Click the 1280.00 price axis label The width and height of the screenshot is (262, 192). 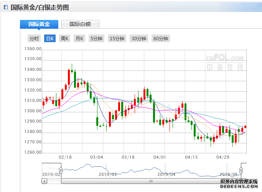pos(33,131)
